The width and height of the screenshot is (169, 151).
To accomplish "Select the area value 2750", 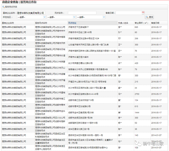I will pyautogui.click(x=137, y=94).
